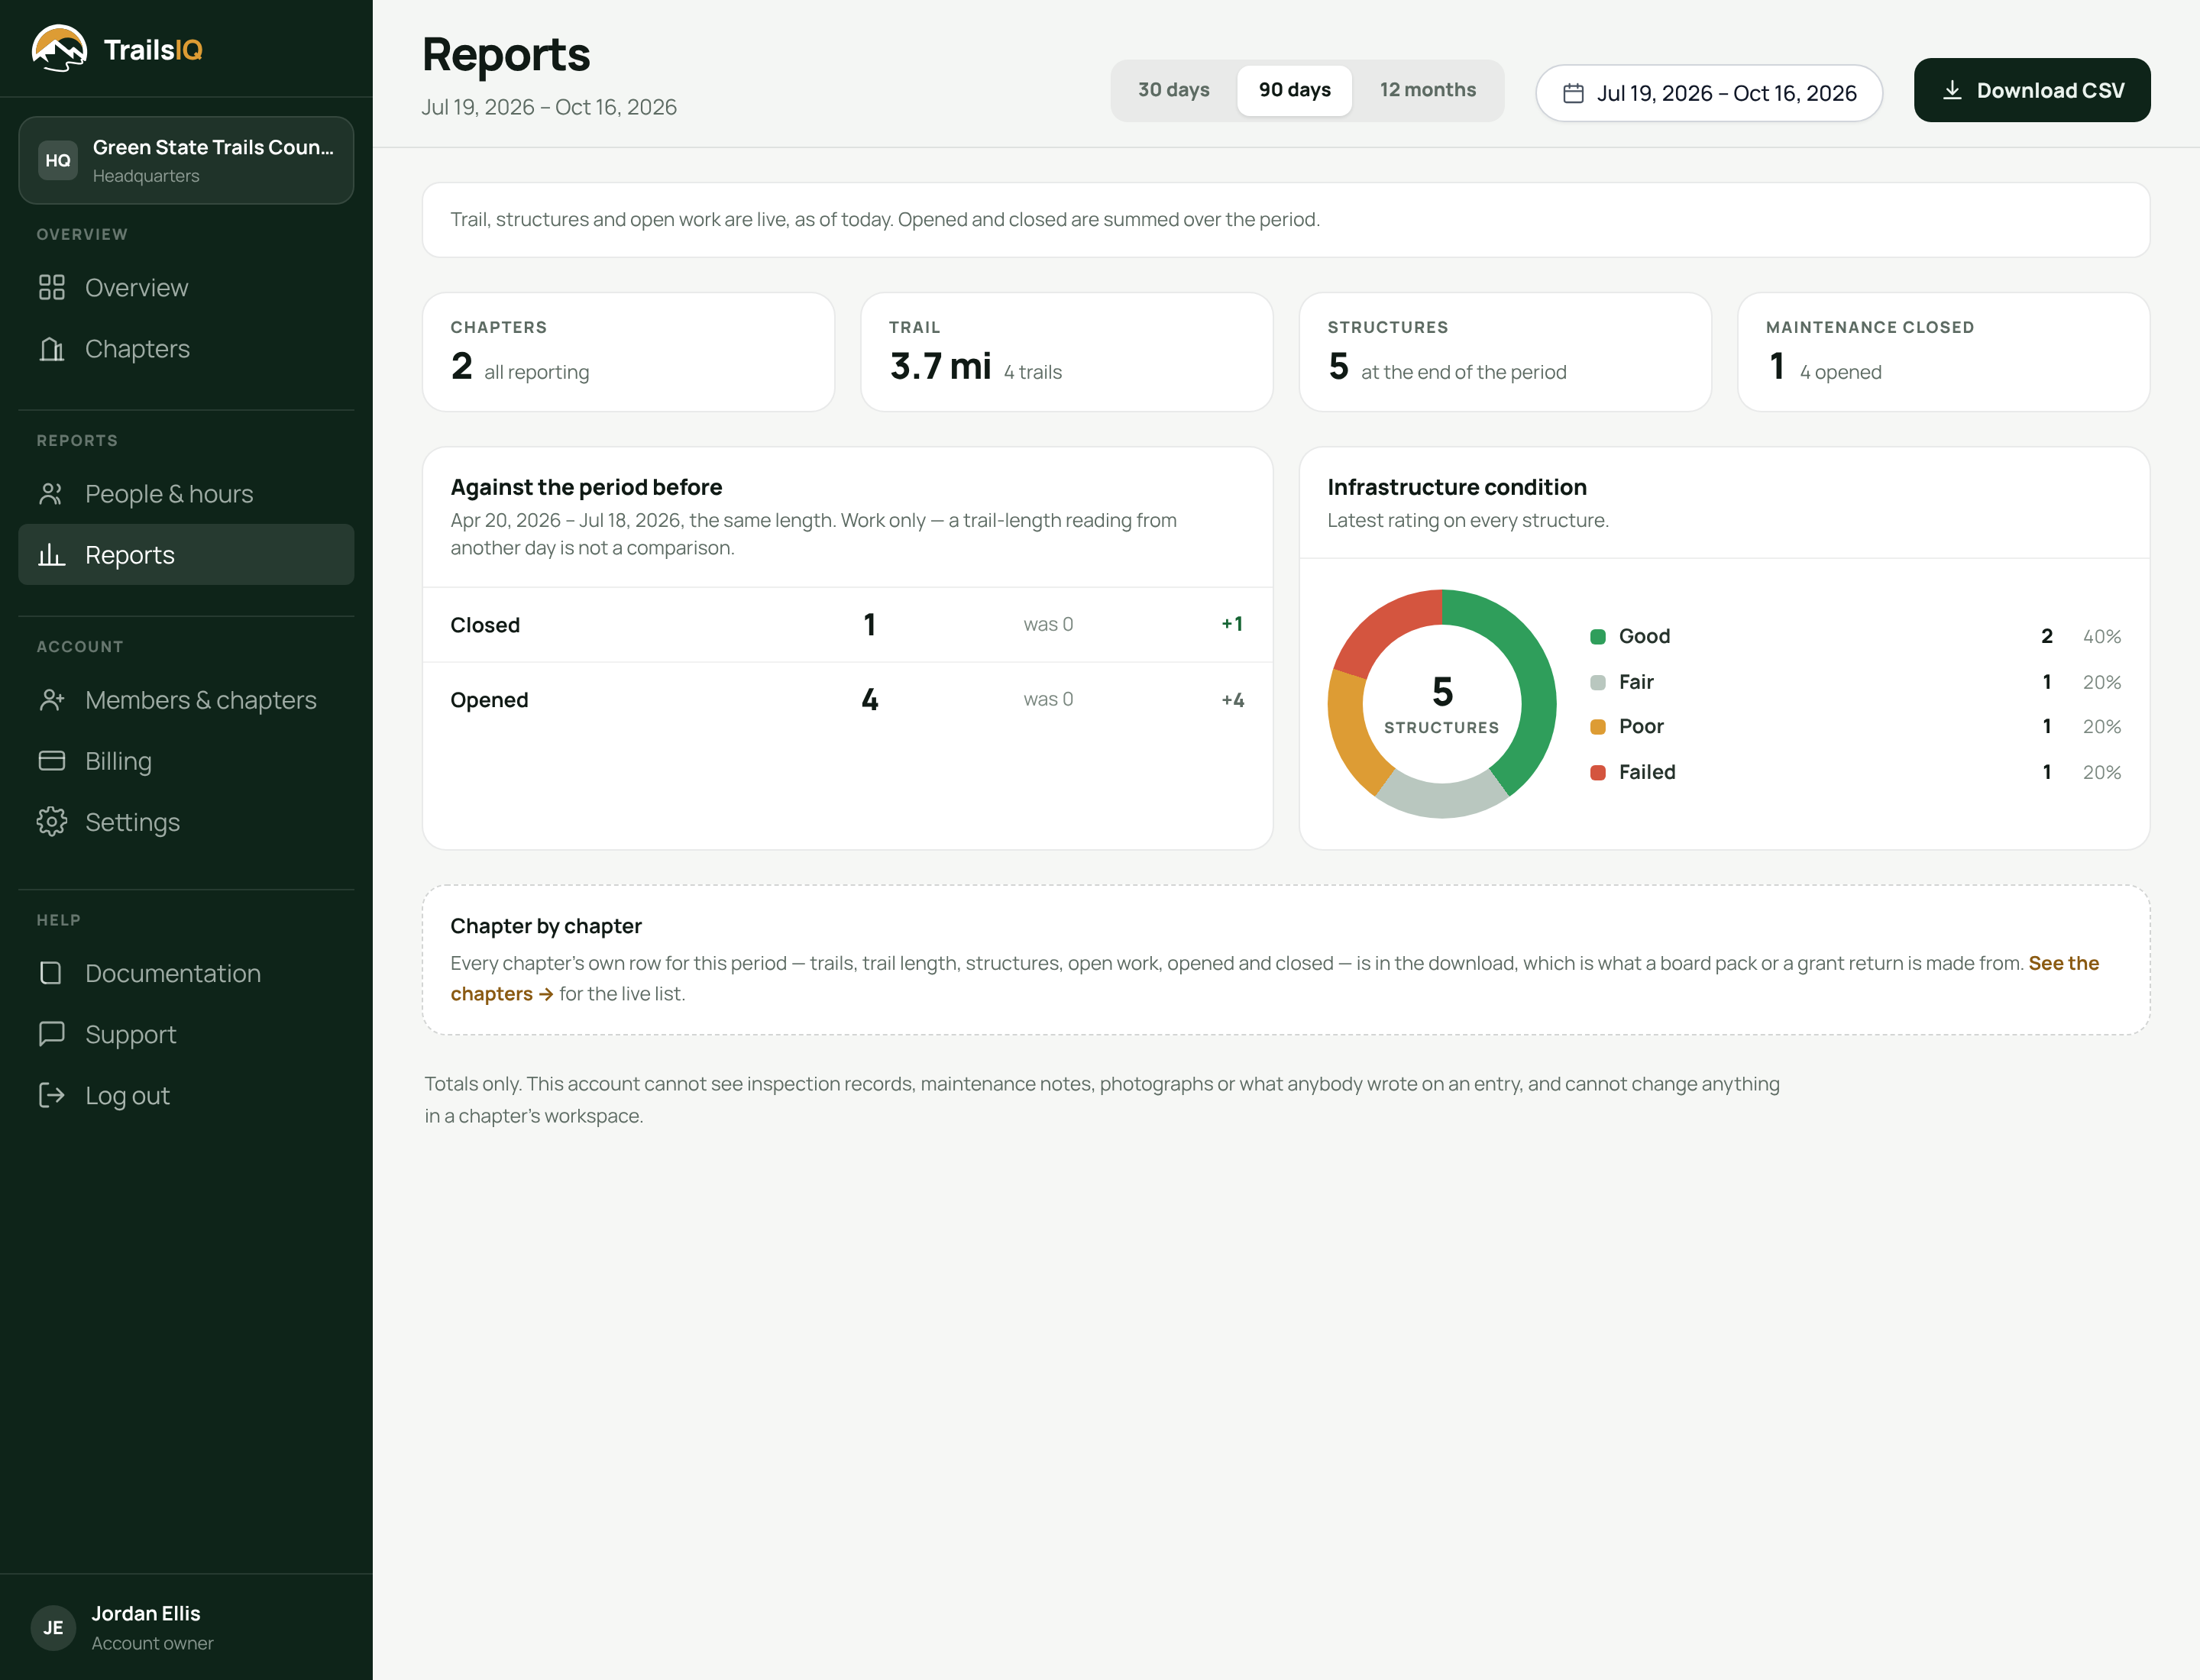Click the donut chart center 5 structures

(x=1441, y=704)
